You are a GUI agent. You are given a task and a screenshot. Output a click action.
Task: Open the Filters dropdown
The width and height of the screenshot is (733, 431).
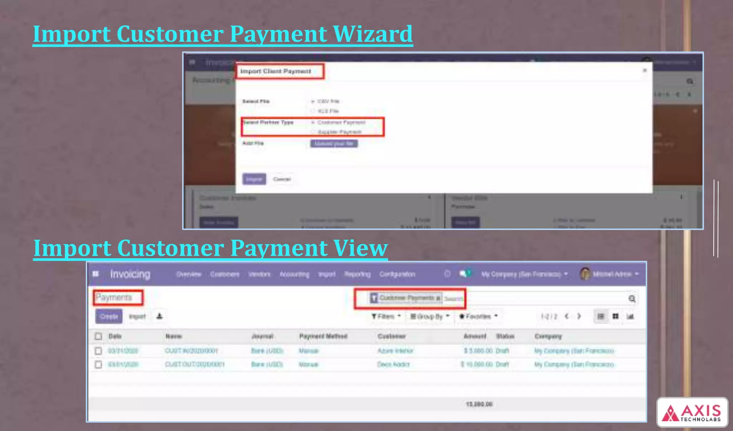pos(386,316)
